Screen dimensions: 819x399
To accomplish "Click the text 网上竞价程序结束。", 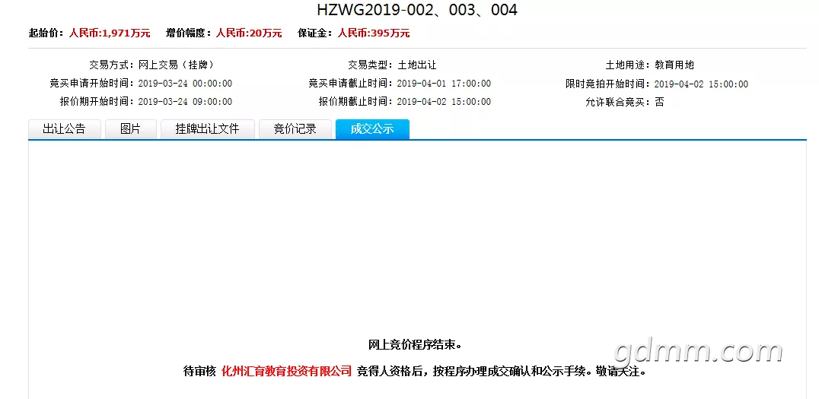I will click(x=416, y=345).
